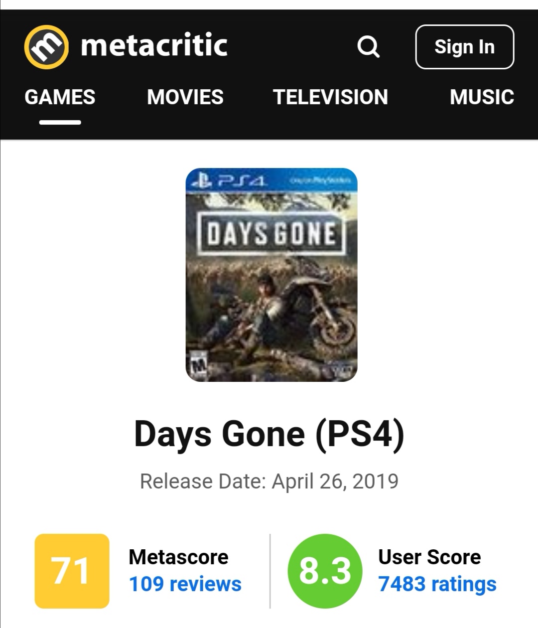This screenshot has height=628, width=538.
Task: Go to the TELEVISION tab
Action: (x=330, y=97)
